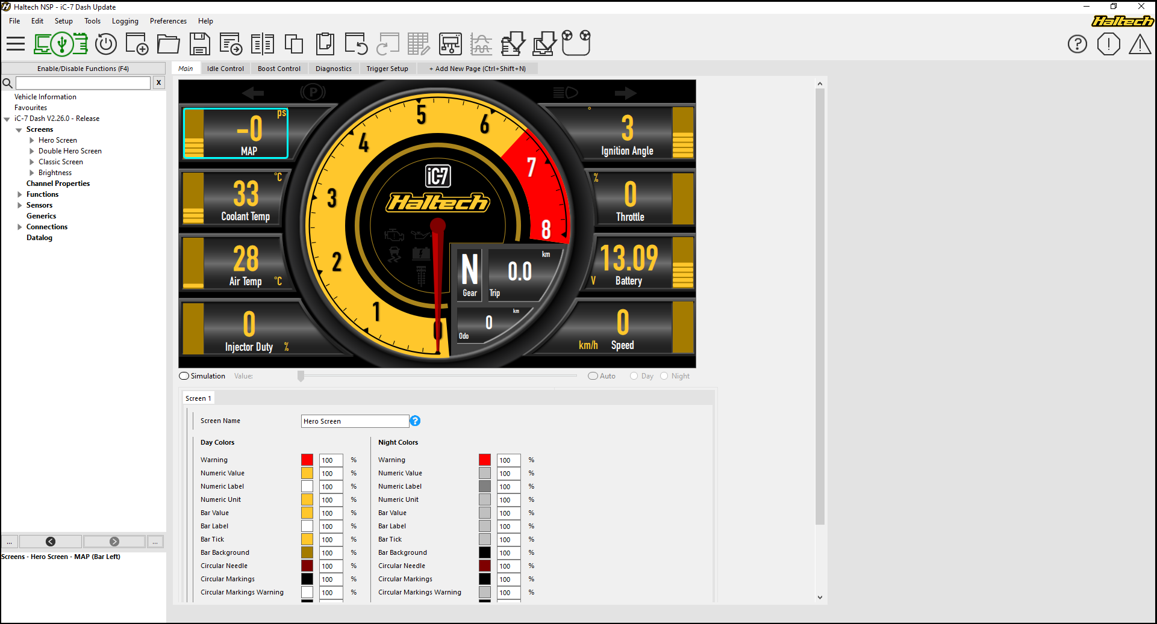The width and height of the screenshot is (1157, 624).
Task: Click the blue help icon beside Screen Name
Action: [x=415, y=421]
